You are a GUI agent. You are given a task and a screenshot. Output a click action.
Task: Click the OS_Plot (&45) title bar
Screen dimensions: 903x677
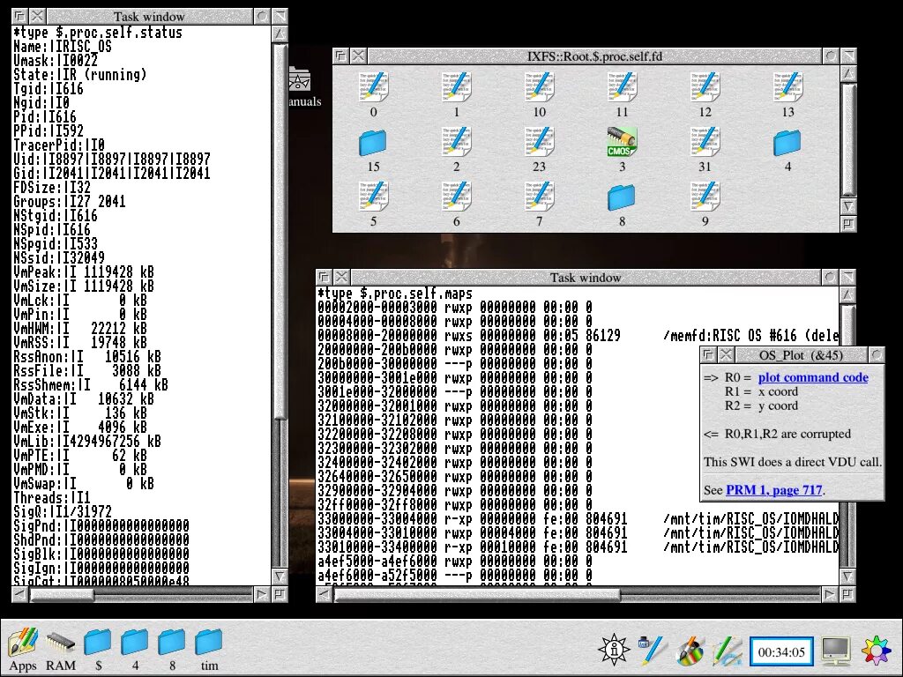point(801,355)
